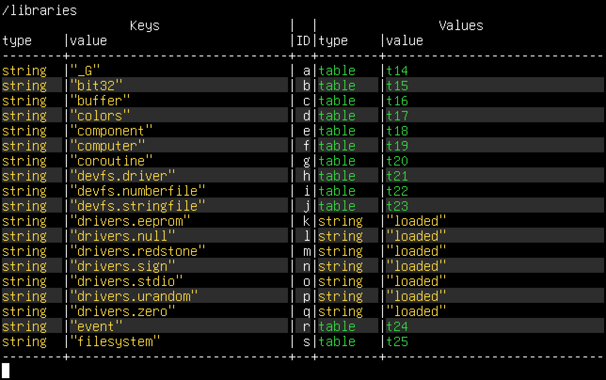
Task: Open table value t19
Action: click(x=397, y=146)
